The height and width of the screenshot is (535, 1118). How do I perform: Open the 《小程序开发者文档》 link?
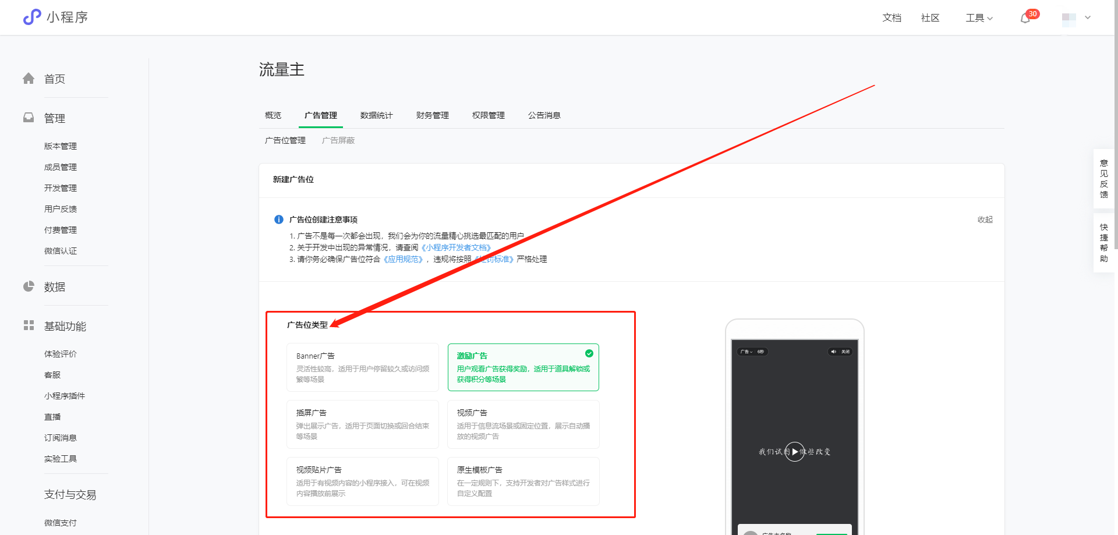pos(457,247)
